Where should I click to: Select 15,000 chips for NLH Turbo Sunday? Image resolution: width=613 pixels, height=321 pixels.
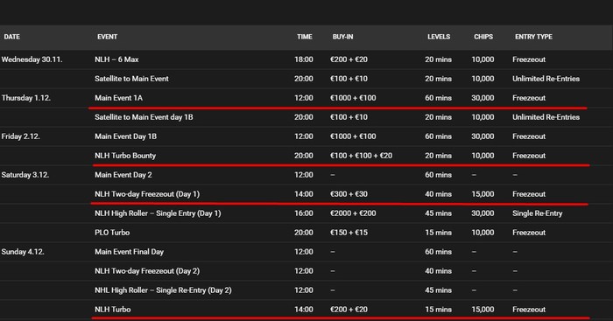(483, 310)
